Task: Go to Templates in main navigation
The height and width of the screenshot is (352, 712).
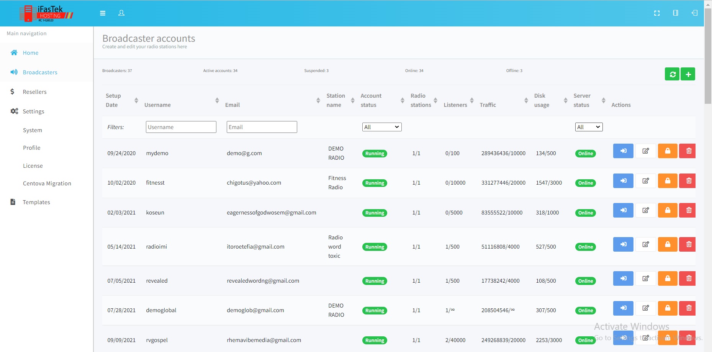Action: click(36, 202)
